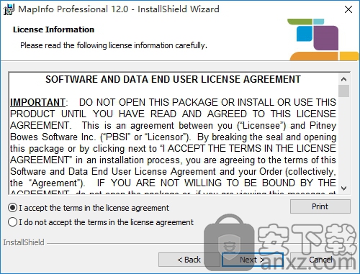Click the scroll up arrow of license text
The image size is (360, 274).
click(x=343, y=79)
